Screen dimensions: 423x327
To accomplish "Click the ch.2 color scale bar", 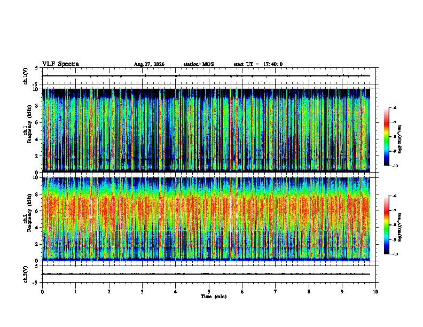I will click(x=386, y=225).
